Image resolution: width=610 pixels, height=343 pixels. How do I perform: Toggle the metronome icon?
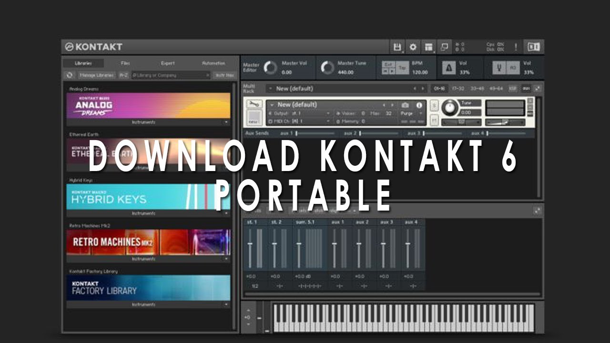click(x=449, y=68)
